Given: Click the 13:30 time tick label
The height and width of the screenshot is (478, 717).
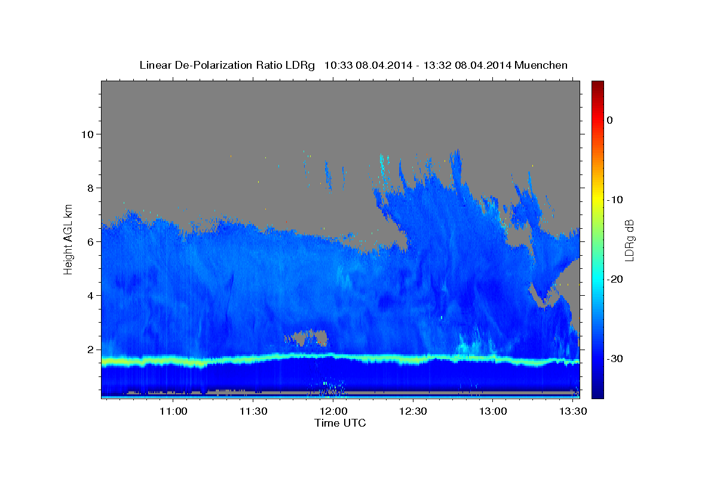Looking at the screenshot, I should pyautogui.click(x=572, y=412).
